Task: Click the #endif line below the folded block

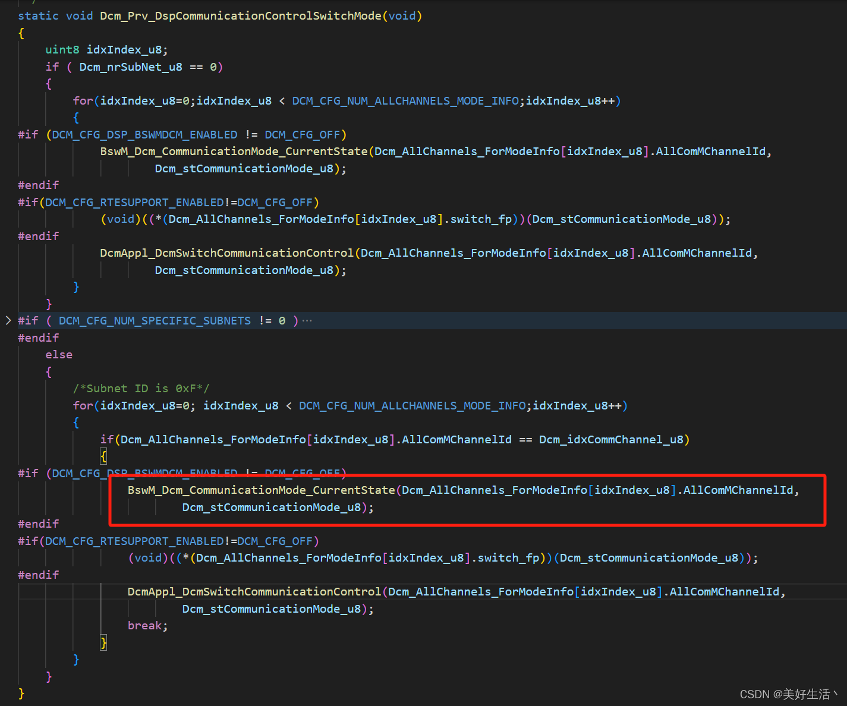Action: pos(39,338)
